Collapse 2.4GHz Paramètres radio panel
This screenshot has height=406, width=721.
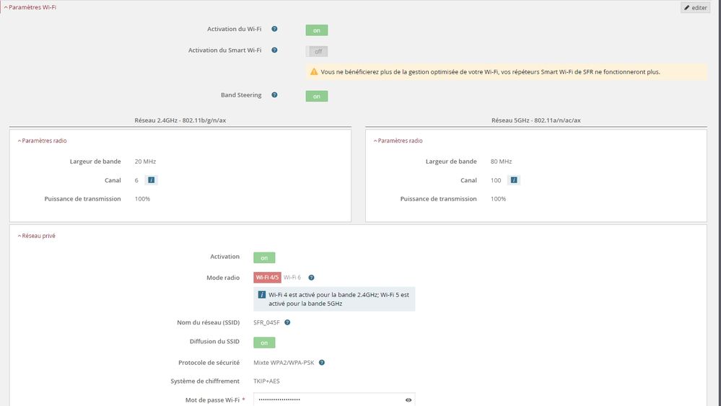pyautogui.click(x=44, y=141)
